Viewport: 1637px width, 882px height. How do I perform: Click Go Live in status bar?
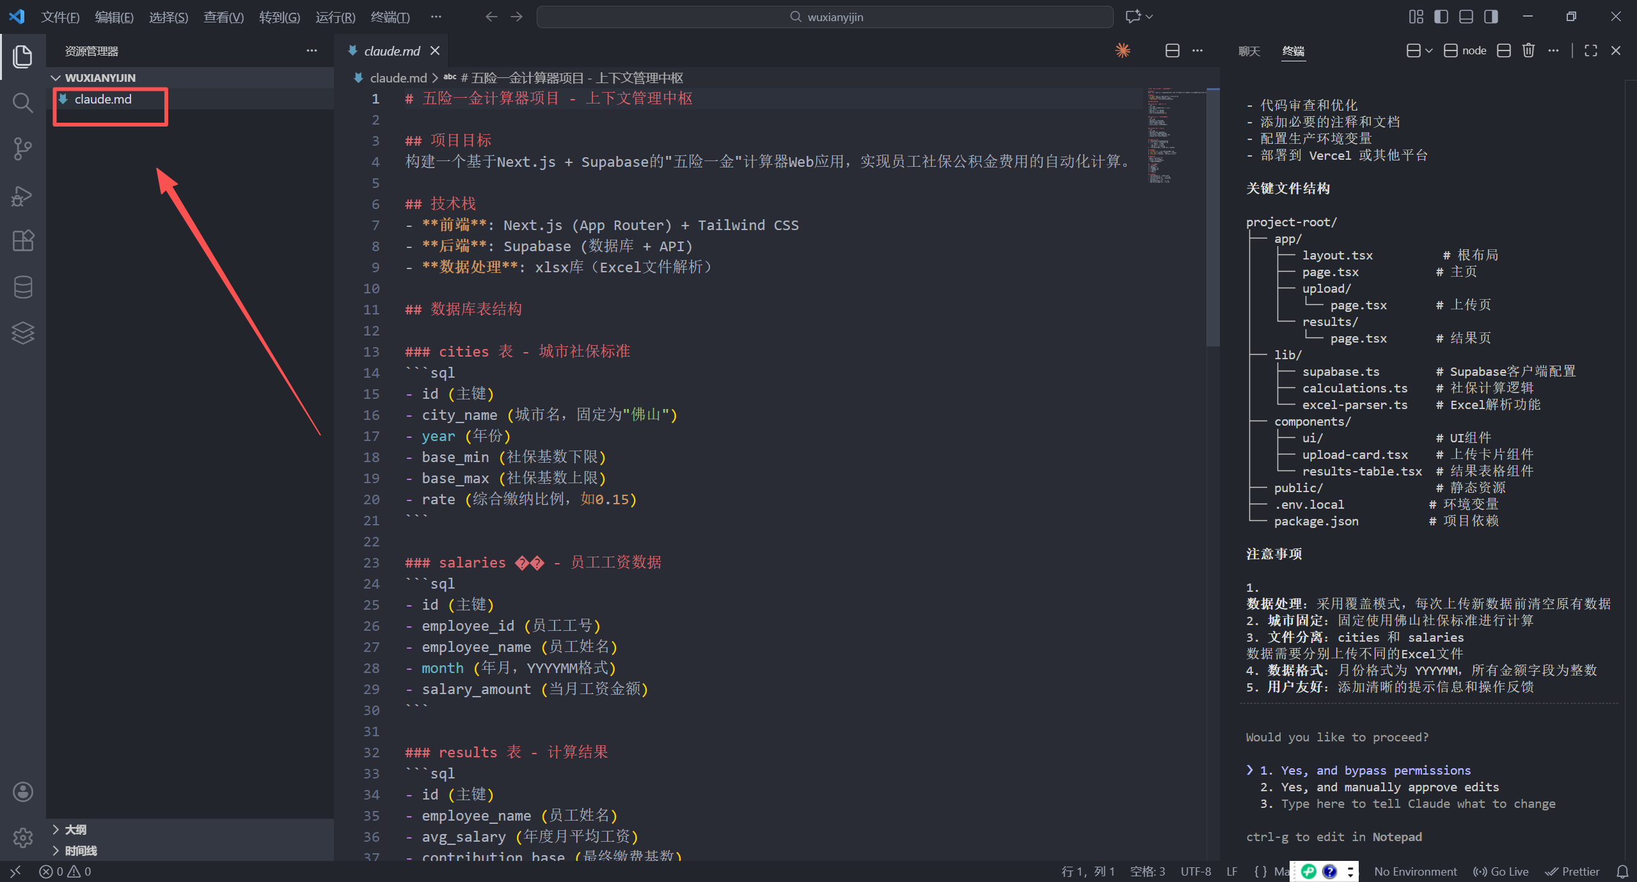[1501, 871]
